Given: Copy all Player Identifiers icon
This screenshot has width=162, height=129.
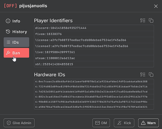Looking at the screenshot, I should 151,21.
